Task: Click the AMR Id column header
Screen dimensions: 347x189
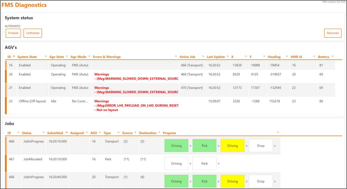Action: (x=296, y=57)
